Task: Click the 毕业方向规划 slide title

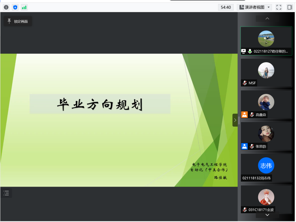Action: point(100,104)
